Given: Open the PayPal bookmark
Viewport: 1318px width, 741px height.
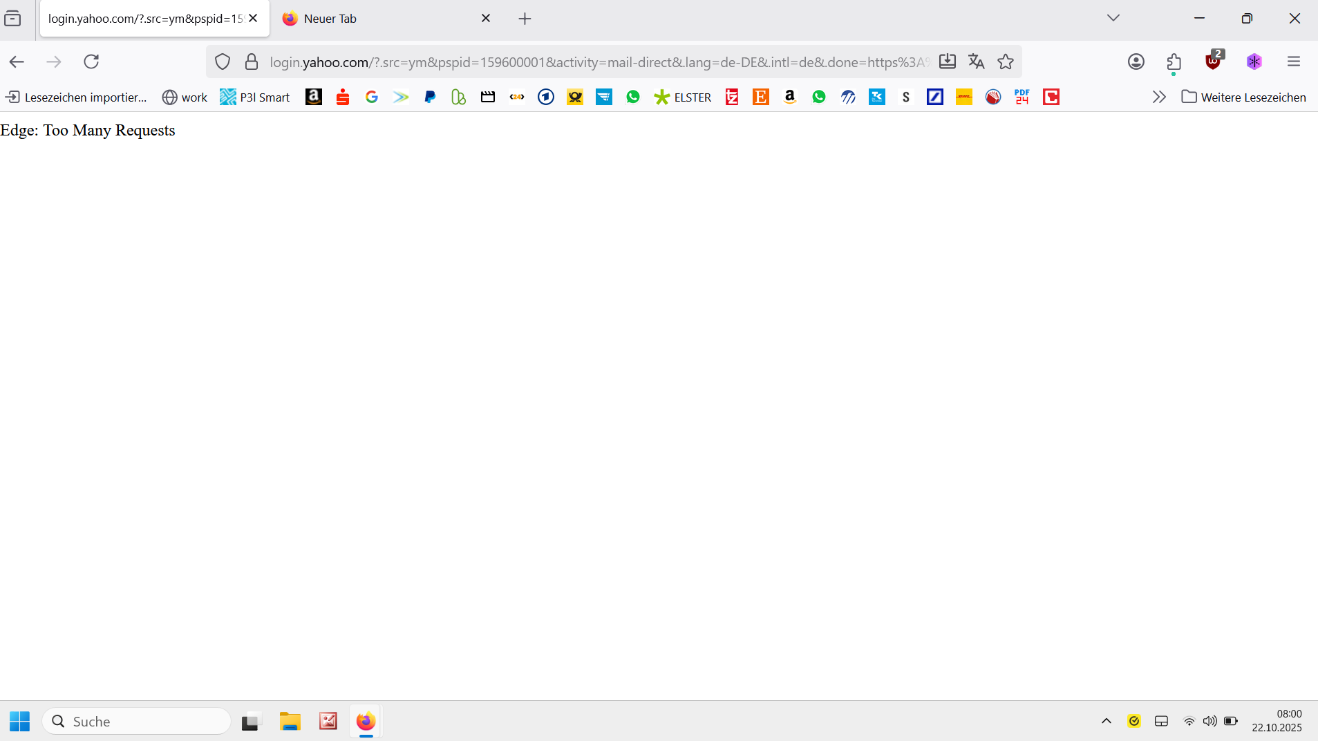Looking at the screenshot, I should pos(430,97).
